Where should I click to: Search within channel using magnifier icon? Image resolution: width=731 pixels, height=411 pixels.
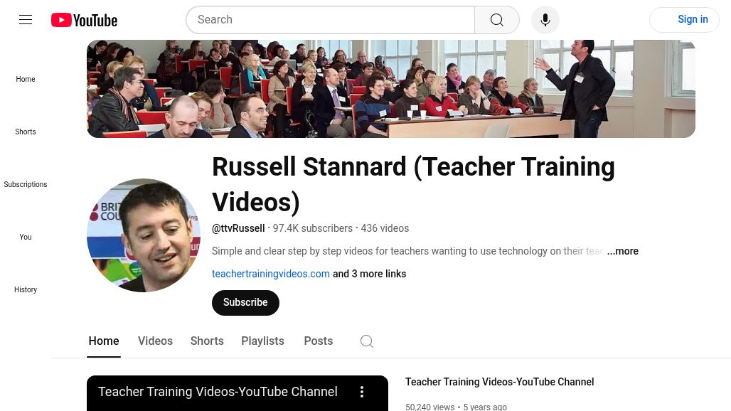pos(366,341)
